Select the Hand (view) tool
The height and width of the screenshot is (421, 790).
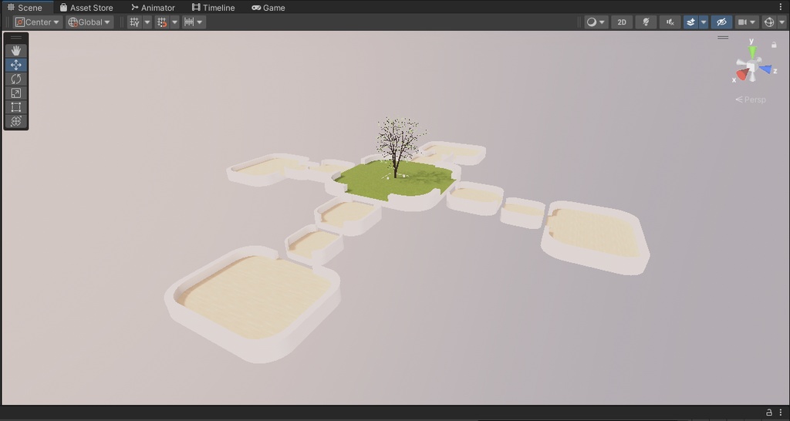[x=15, y=50]
